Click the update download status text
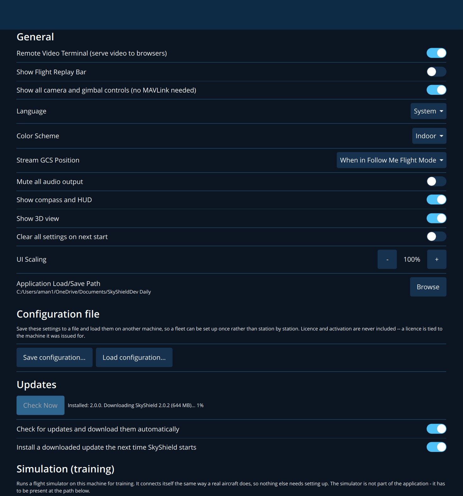Screen dimensions: 463x496 [x=136, y=405]
